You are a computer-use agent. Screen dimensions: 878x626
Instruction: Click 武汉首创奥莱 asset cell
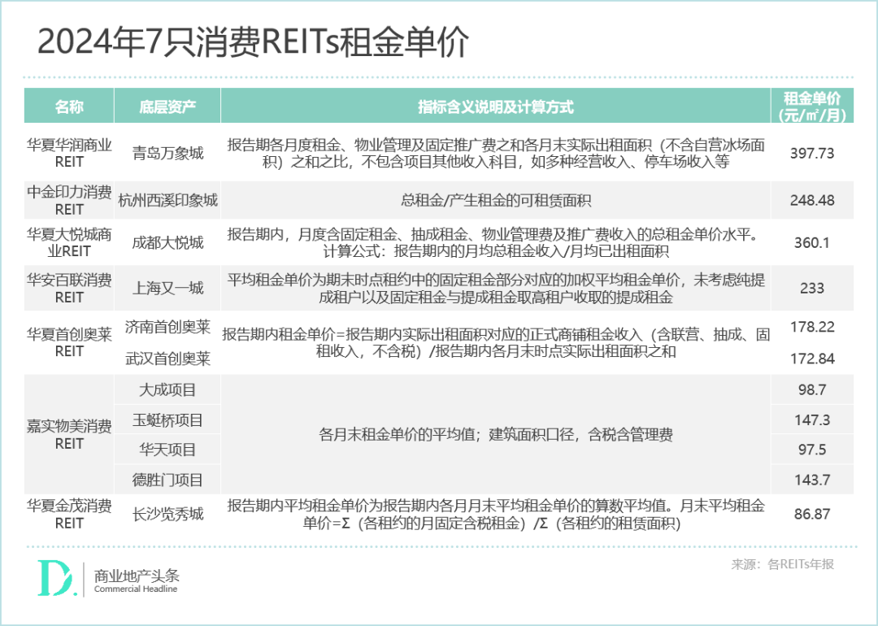tap(169, 358)
